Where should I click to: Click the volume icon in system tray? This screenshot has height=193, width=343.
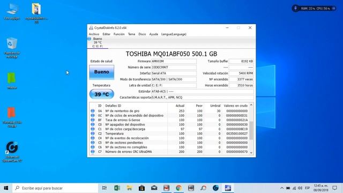coord(300,188)
